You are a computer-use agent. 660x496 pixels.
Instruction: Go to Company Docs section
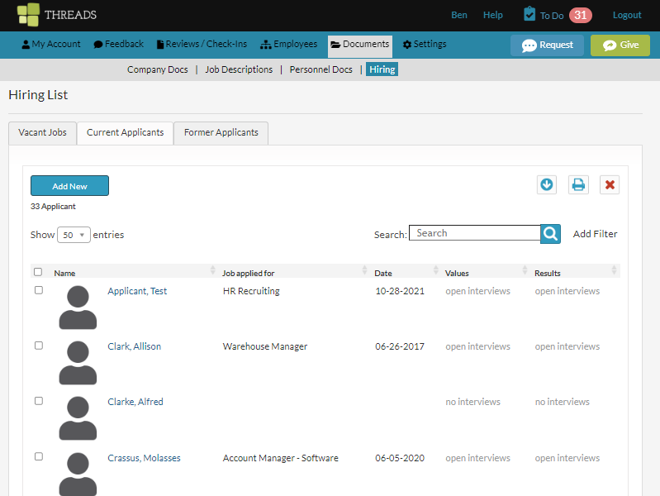(158, 69)
